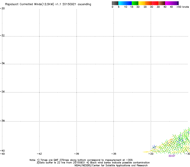The image size is (190, 167).
Task: Click the latitude label -34
Action: [x=2, y=63]
